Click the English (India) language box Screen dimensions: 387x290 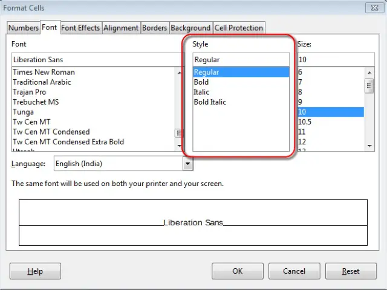pos(119,164)
